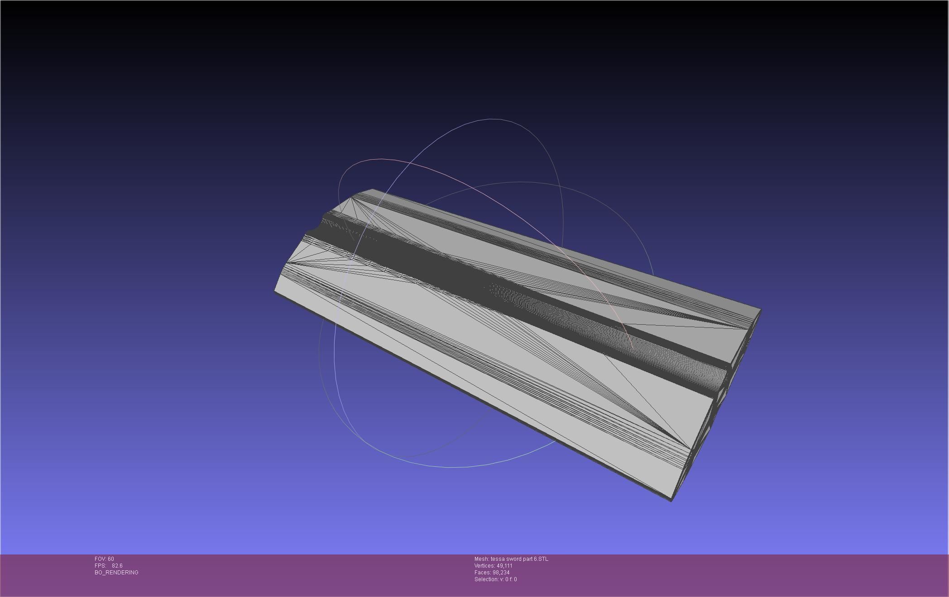Click the Vertices: 49,111 info line
Screen dimensions: 949x597
493,566
